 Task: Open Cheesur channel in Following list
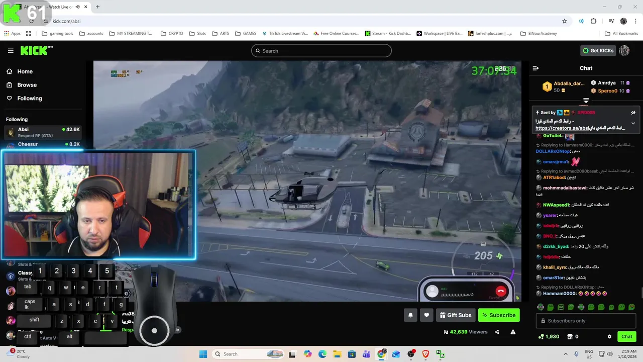point(43,144)
